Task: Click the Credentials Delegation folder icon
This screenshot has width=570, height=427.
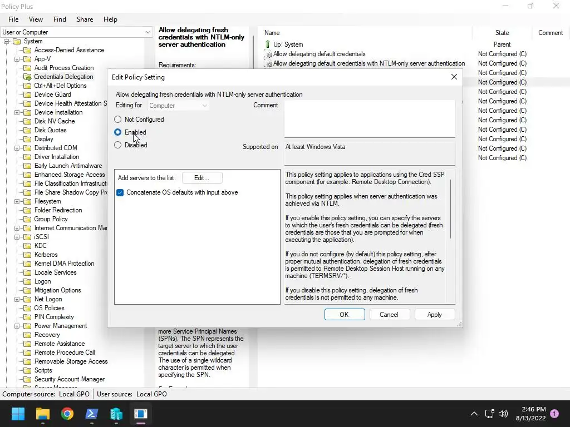Action: [27, 77]
